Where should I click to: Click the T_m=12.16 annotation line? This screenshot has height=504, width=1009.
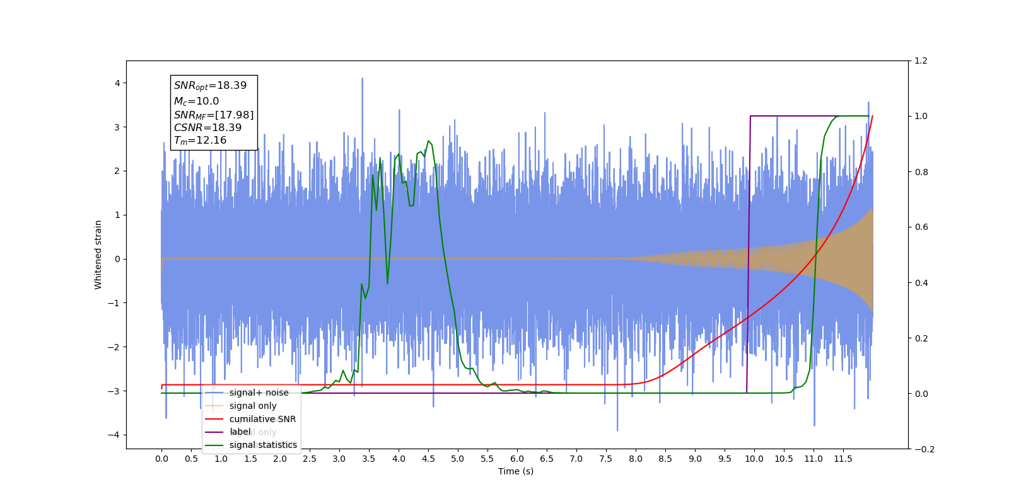pos(200,140)
